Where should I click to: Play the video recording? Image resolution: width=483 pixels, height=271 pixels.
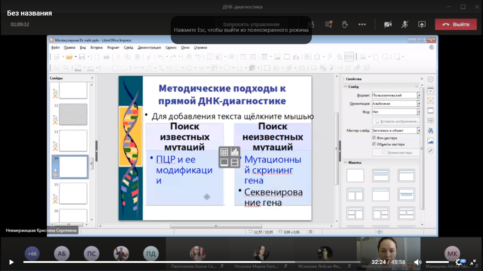(x=11, y=262)
